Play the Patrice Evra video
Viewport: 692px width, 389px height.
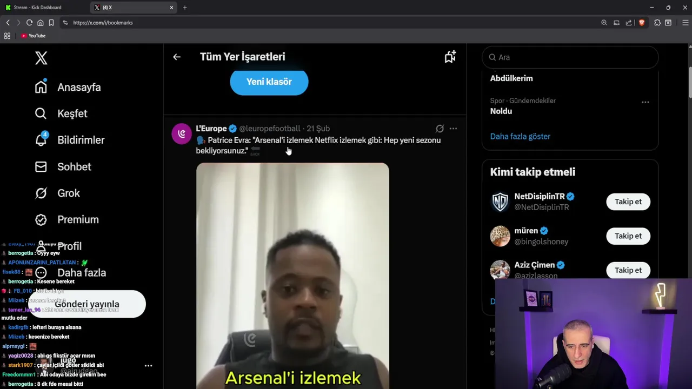[292, 276]
